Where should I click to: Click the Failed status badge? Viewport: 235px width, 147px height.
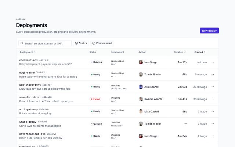(95, 99)
